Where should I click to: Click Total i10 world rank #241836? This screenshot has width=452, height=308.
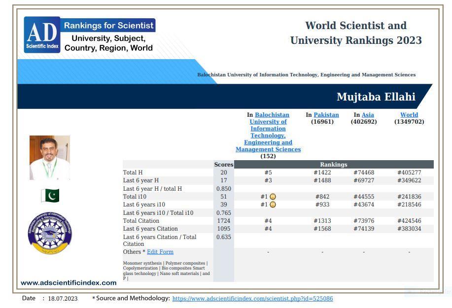click(x=409, y=197)
